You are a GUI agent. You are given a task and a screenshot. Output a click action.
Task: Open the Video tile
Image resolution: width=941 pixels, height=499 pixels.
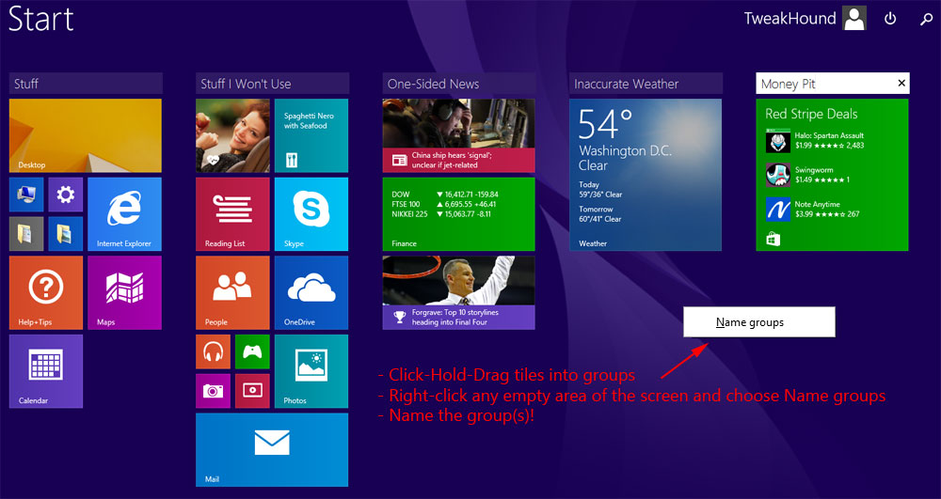(252, 391)
